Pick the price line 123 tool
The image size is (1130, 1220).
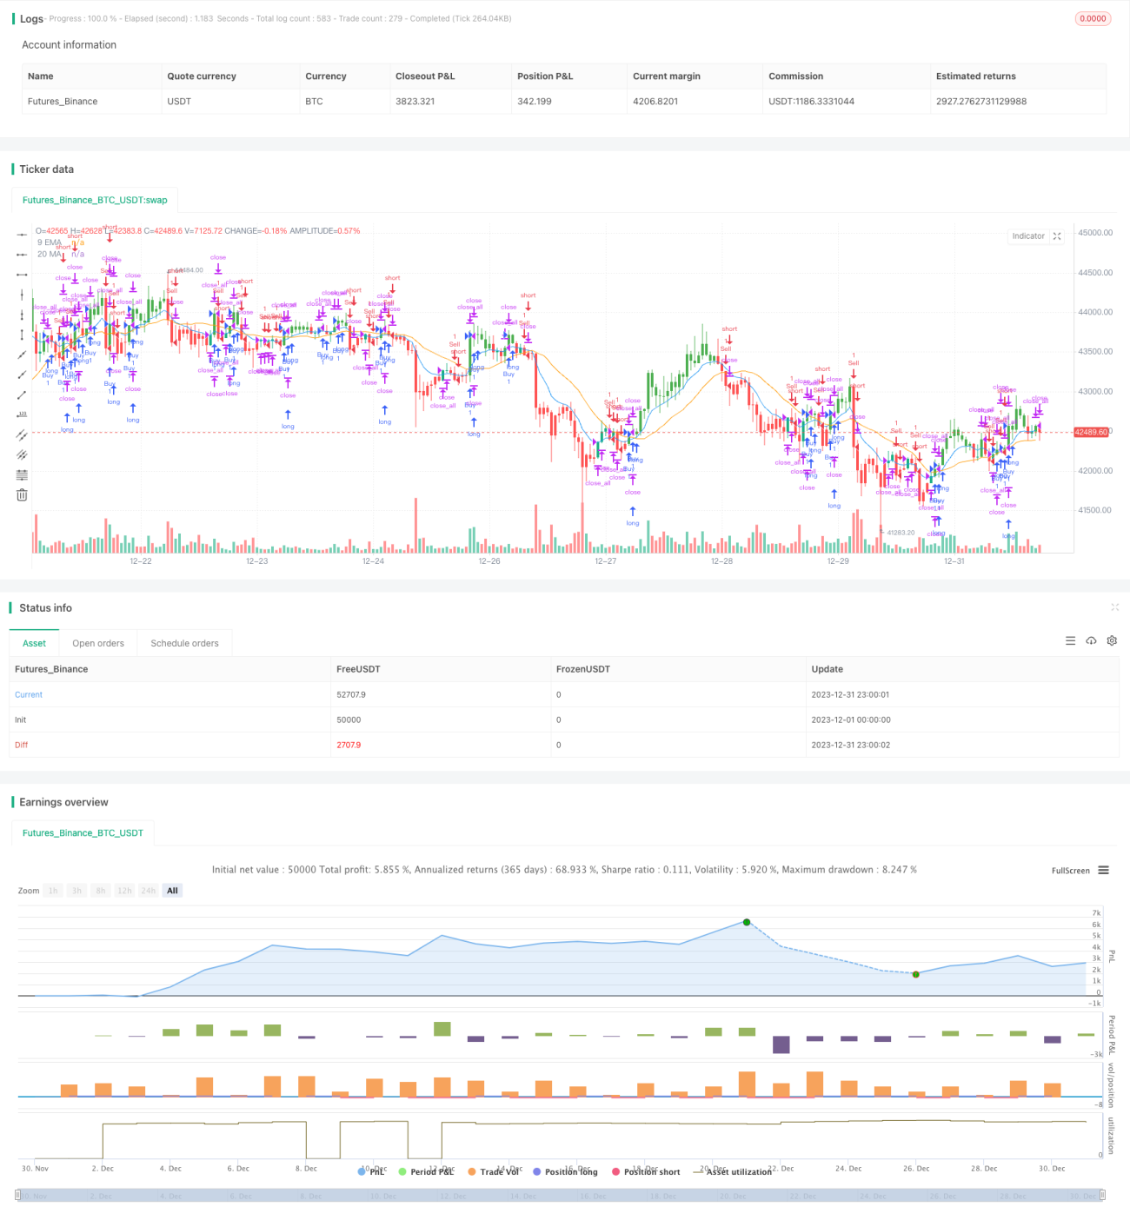pos(22,414)
